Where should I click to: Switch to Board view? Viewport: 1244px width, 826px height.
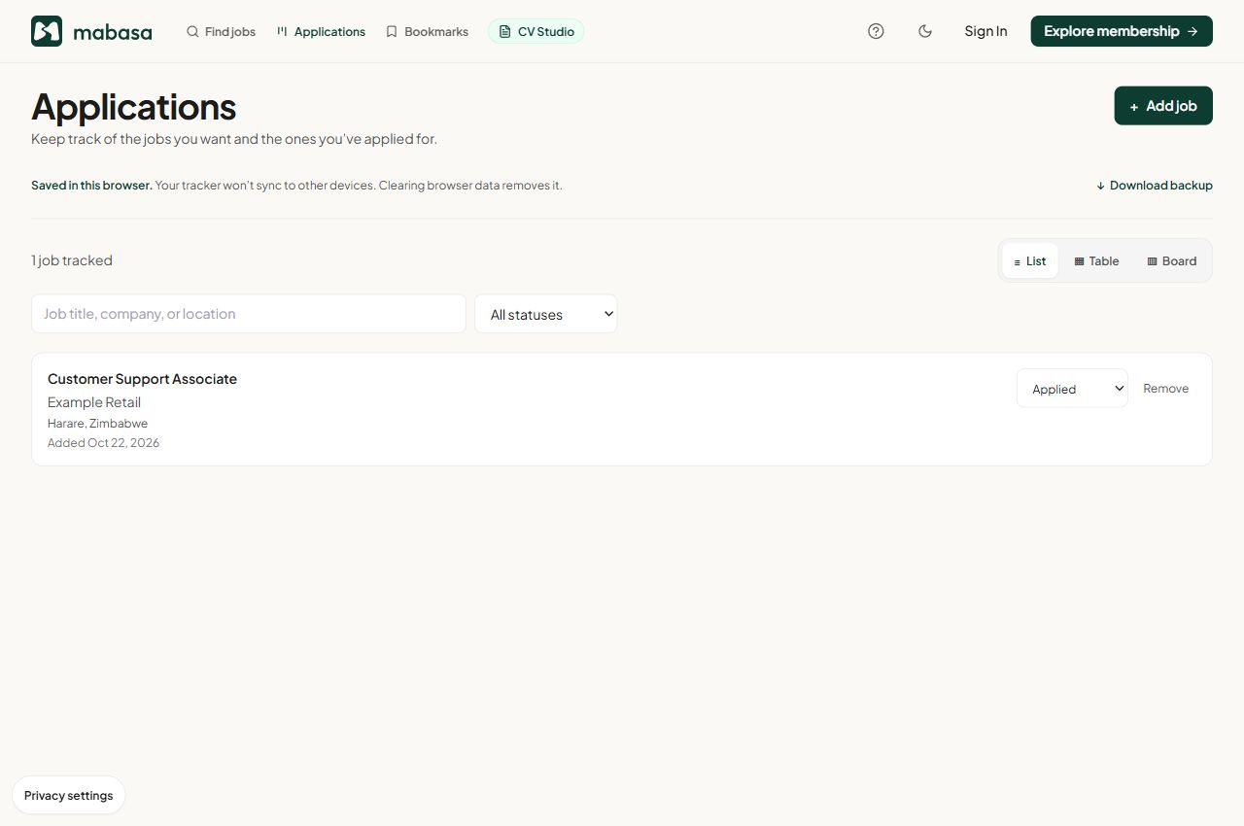click(x=1172, y=260)
